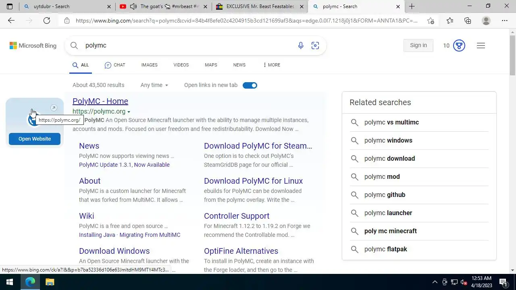516x290 pixels.
Task: Switch to the NEWS tab
Action: 239,65
